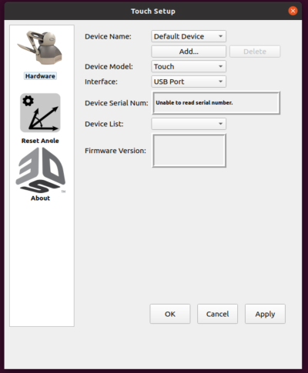
Task: Click the Device Serial Num text box
Action: tap(216, 103)
